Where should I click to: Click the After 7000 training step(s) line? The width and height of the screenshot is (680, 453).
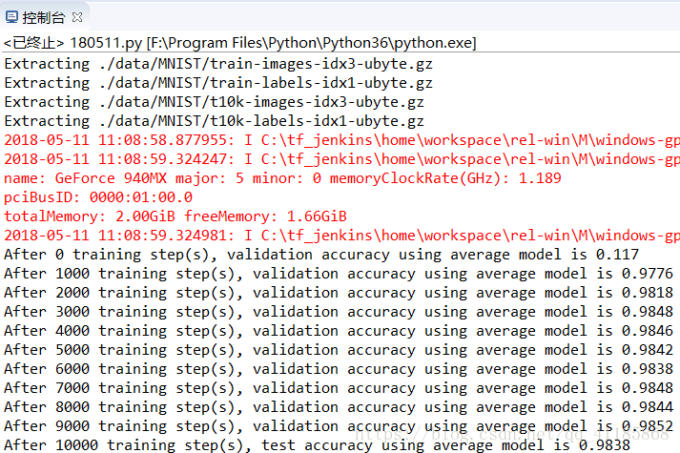(x=339, y=388)
